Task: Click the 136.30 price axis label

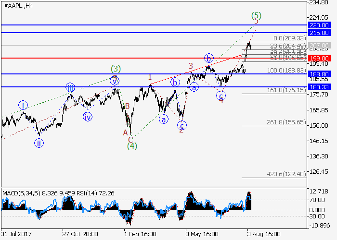Action: pyautogui.click(x=319, y=156)
